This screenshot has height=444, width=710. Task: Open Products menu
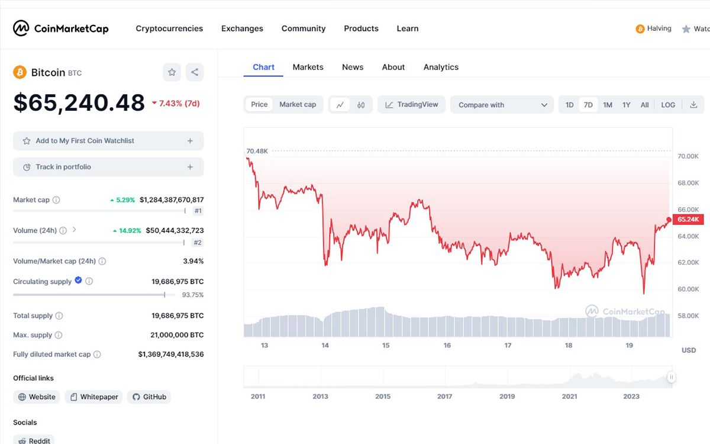[361, 28]
